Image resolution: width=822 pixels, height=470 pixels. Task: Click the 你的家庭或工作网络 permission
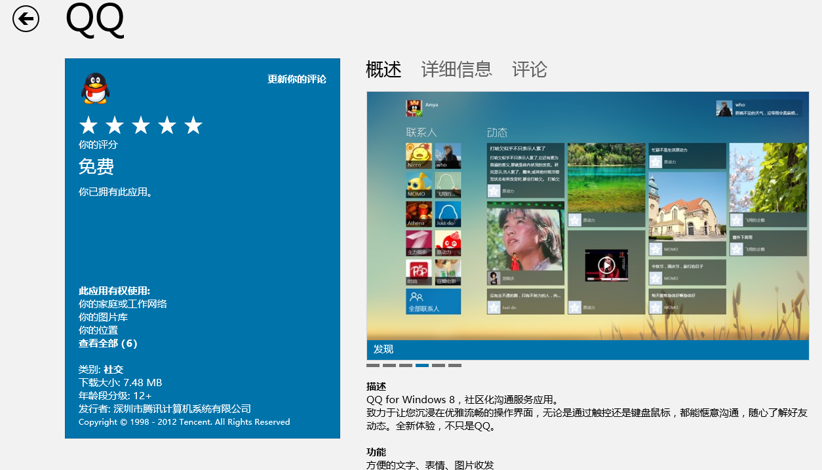(x=123, y=304)
